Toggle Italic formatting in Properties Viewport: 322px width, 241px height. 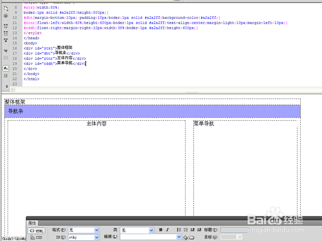[x=167, y=230]
